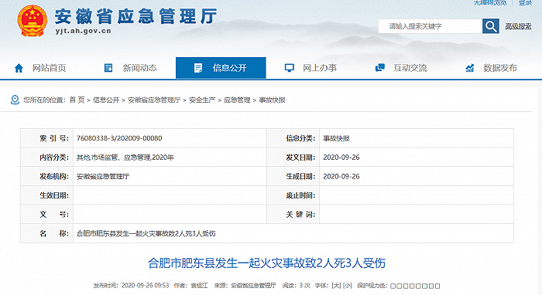The width and height of the screenshot is (542, 295).
Task: Click the 事故快报 value in 信息分类 row
Action: pos(336,138)
